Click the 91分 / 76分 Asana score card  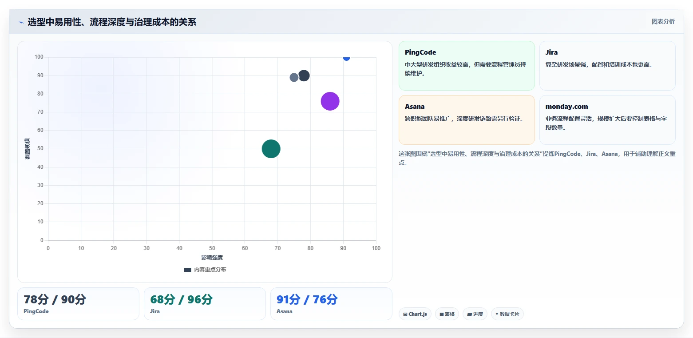click(331, 304)
